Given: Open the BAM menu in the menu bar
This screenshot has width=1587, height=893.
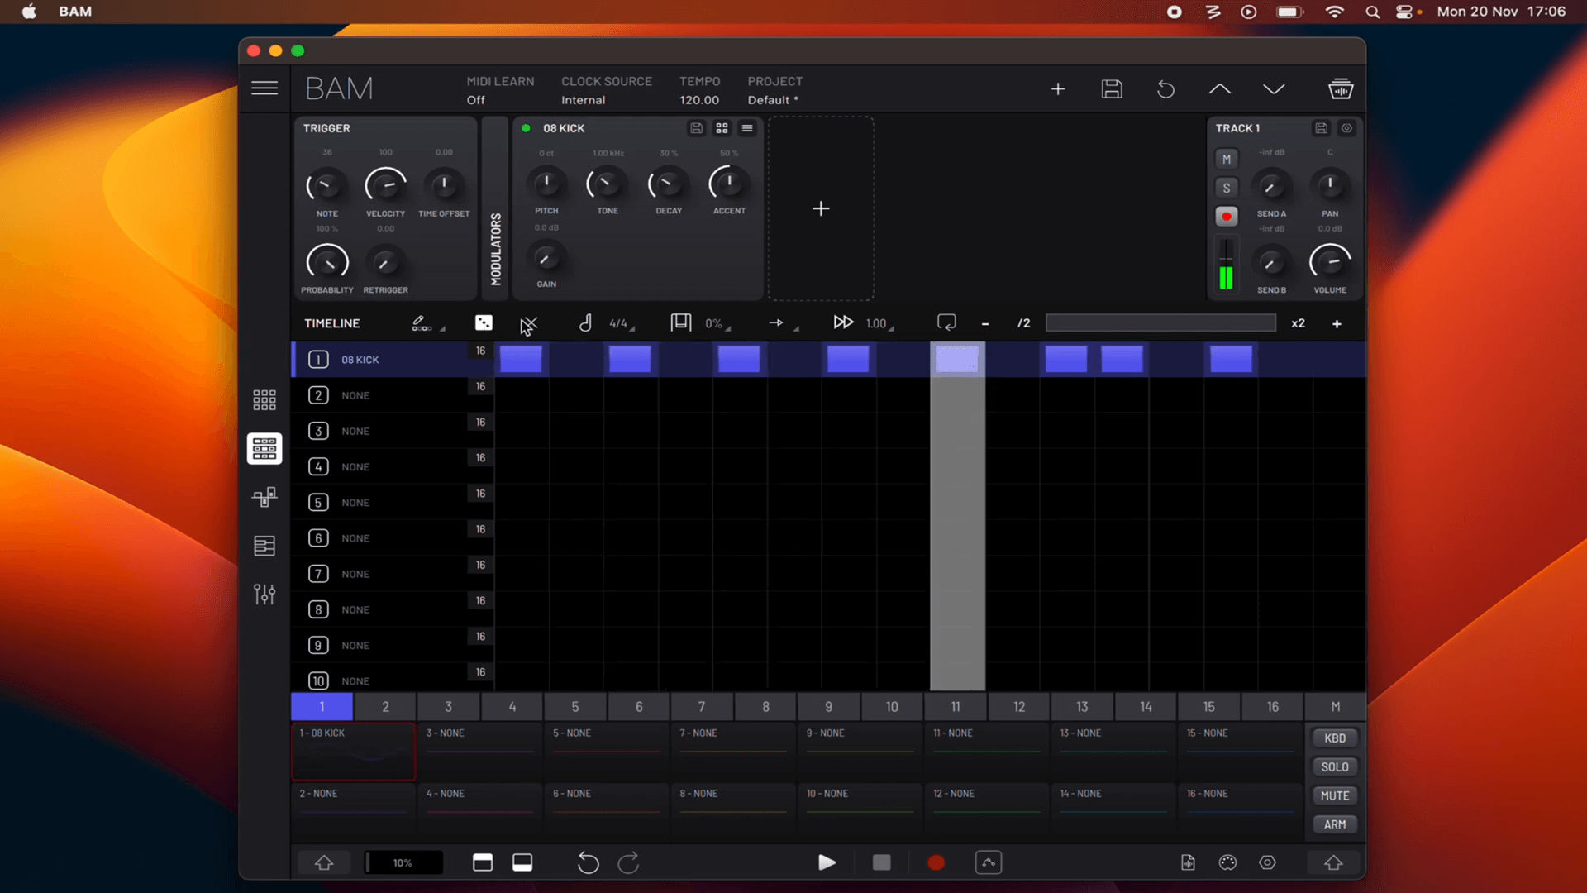Looking at the screenshot, I should (75, 12).
